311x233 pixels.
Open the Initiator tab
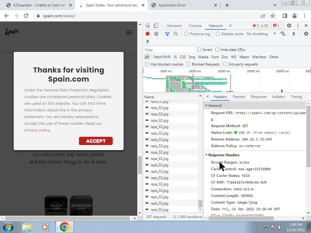pyautogui.click(x=278, y=97)
